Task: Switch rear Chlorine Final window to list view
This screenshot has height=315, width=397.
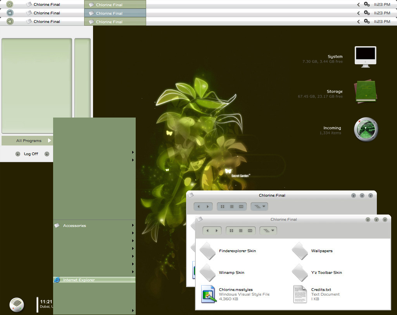Action: click(232, 206)
